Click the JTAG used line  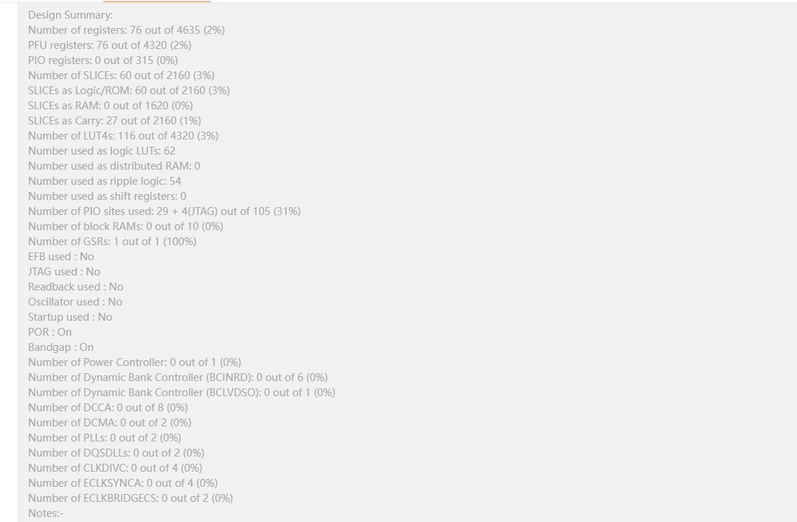tap(64, 272)
